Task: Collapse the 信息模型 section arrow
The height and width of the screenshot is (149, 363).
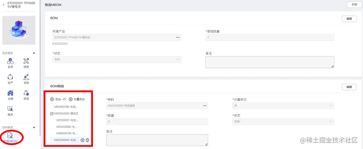Action: pos(34,53)
